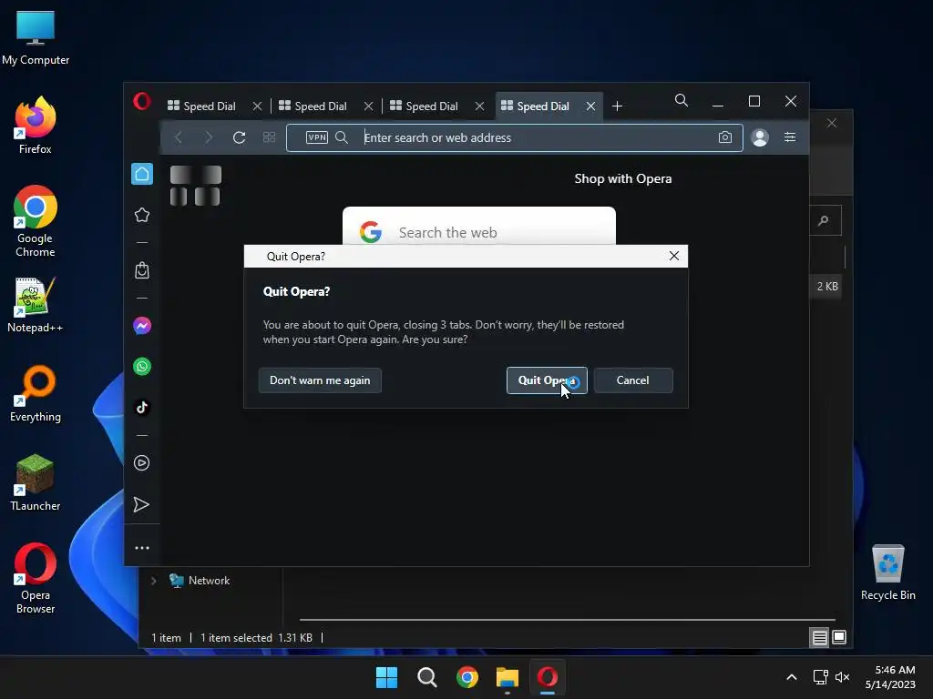This screenshot has height=699, width=933.
Task: Select Opera Browser desktop shortcut
Action: point(36,578)
